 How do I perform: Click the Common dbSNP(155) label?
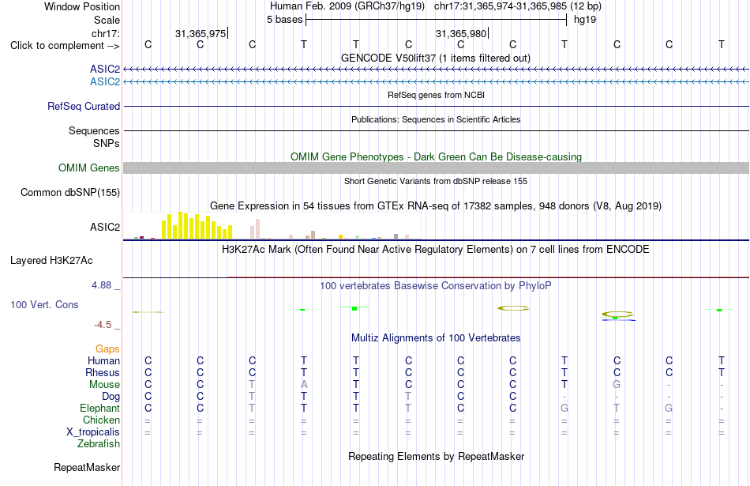click(70, 193)
